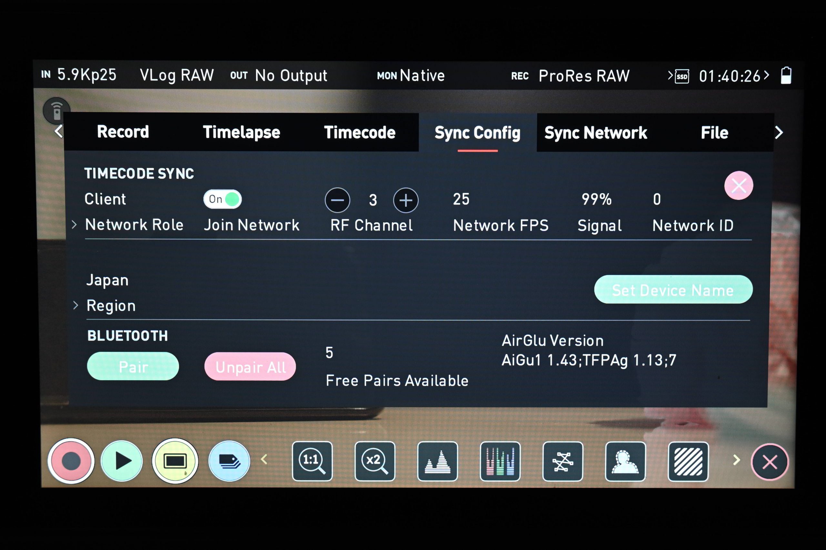Turn off Join Network switch
826x550 pixels.
click(x=222, y=199)
